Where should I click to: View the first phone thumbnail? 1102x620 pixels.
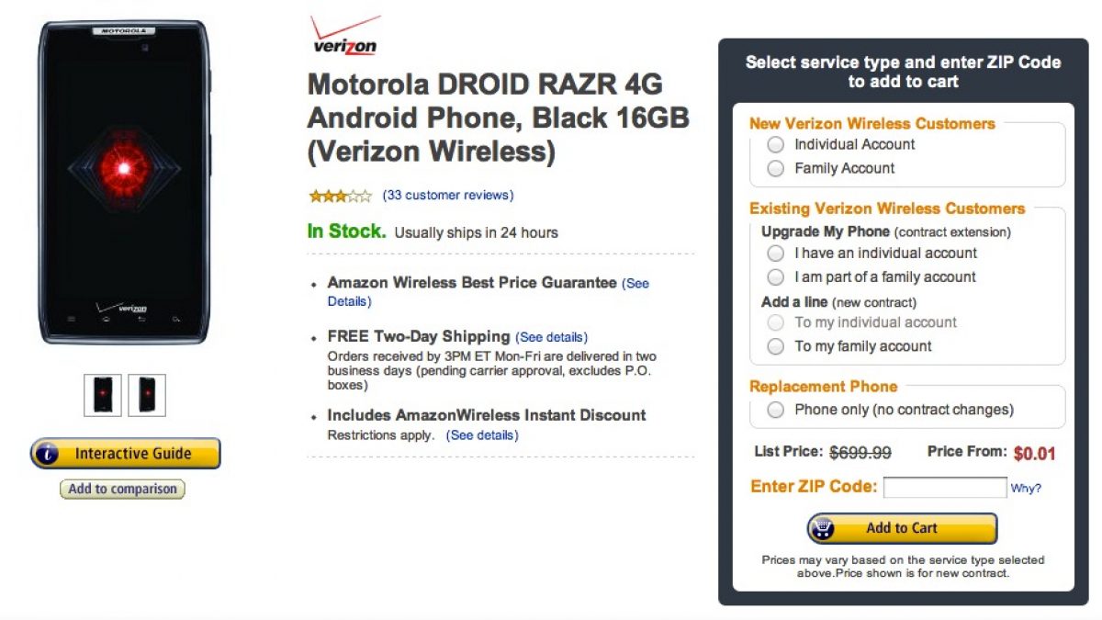(102, 395)
